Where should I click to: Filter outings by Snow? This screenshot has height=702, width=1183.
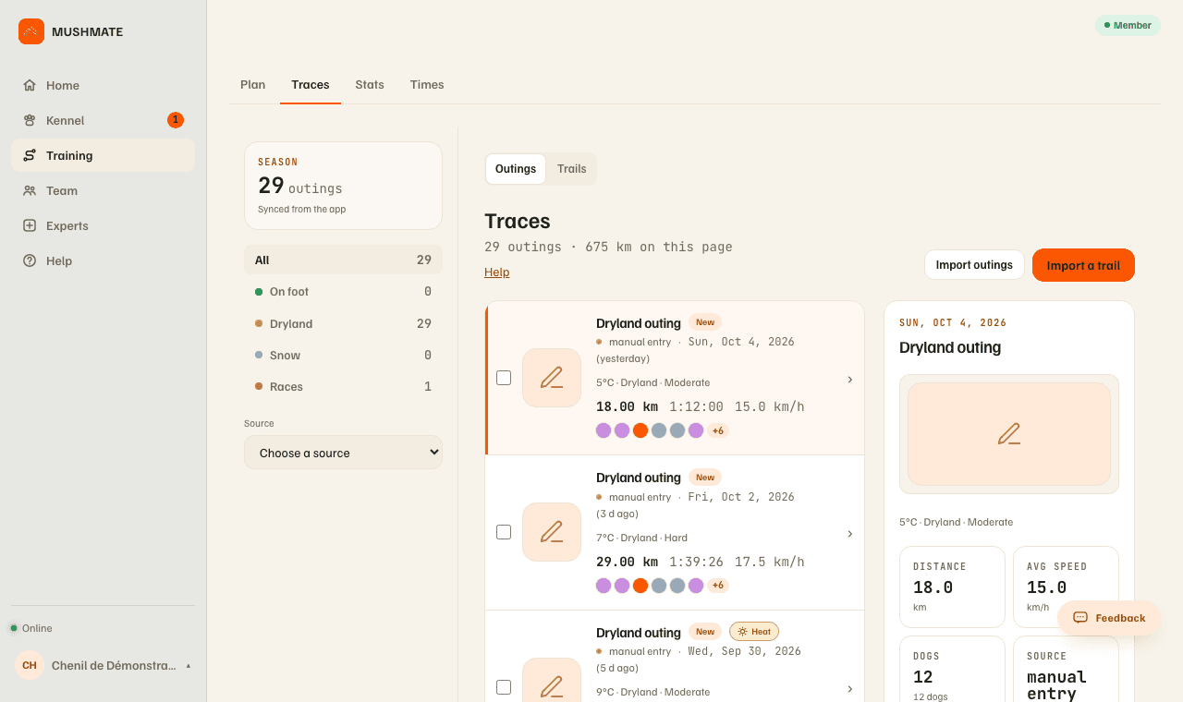click(x=343, y=355)
